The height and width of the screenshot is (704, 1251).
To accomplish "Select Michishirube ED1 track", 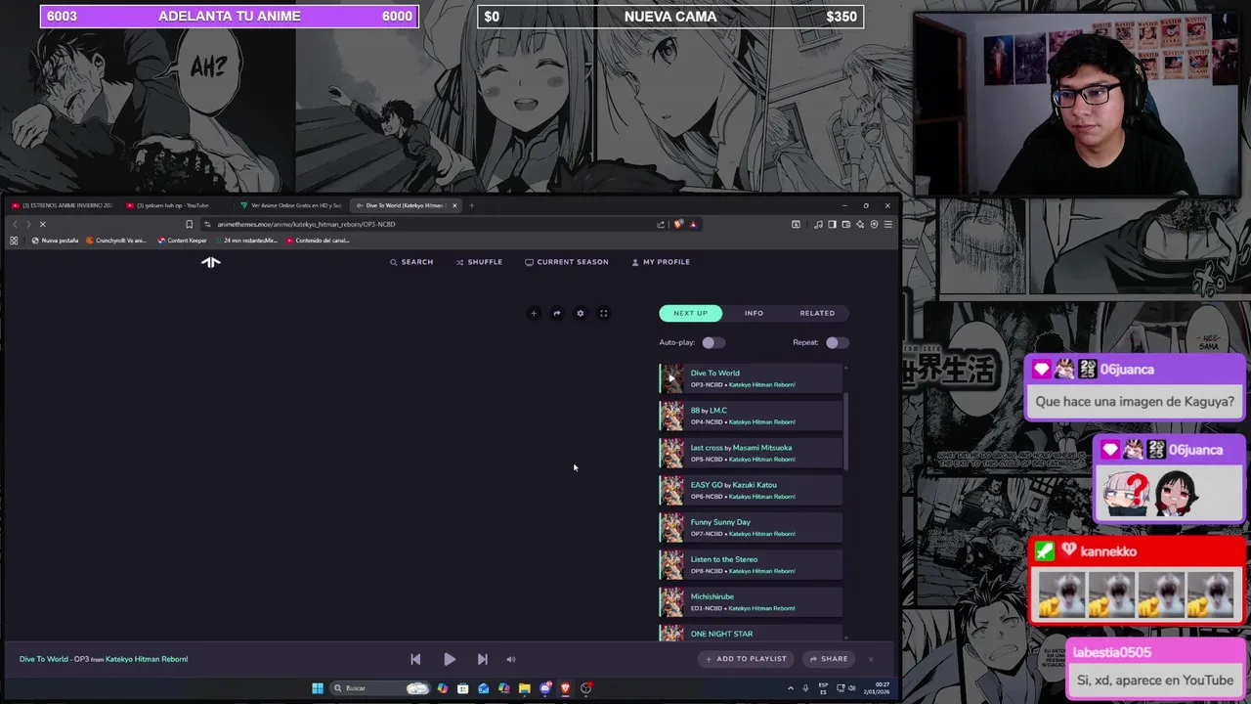I will tap(751, 601).
